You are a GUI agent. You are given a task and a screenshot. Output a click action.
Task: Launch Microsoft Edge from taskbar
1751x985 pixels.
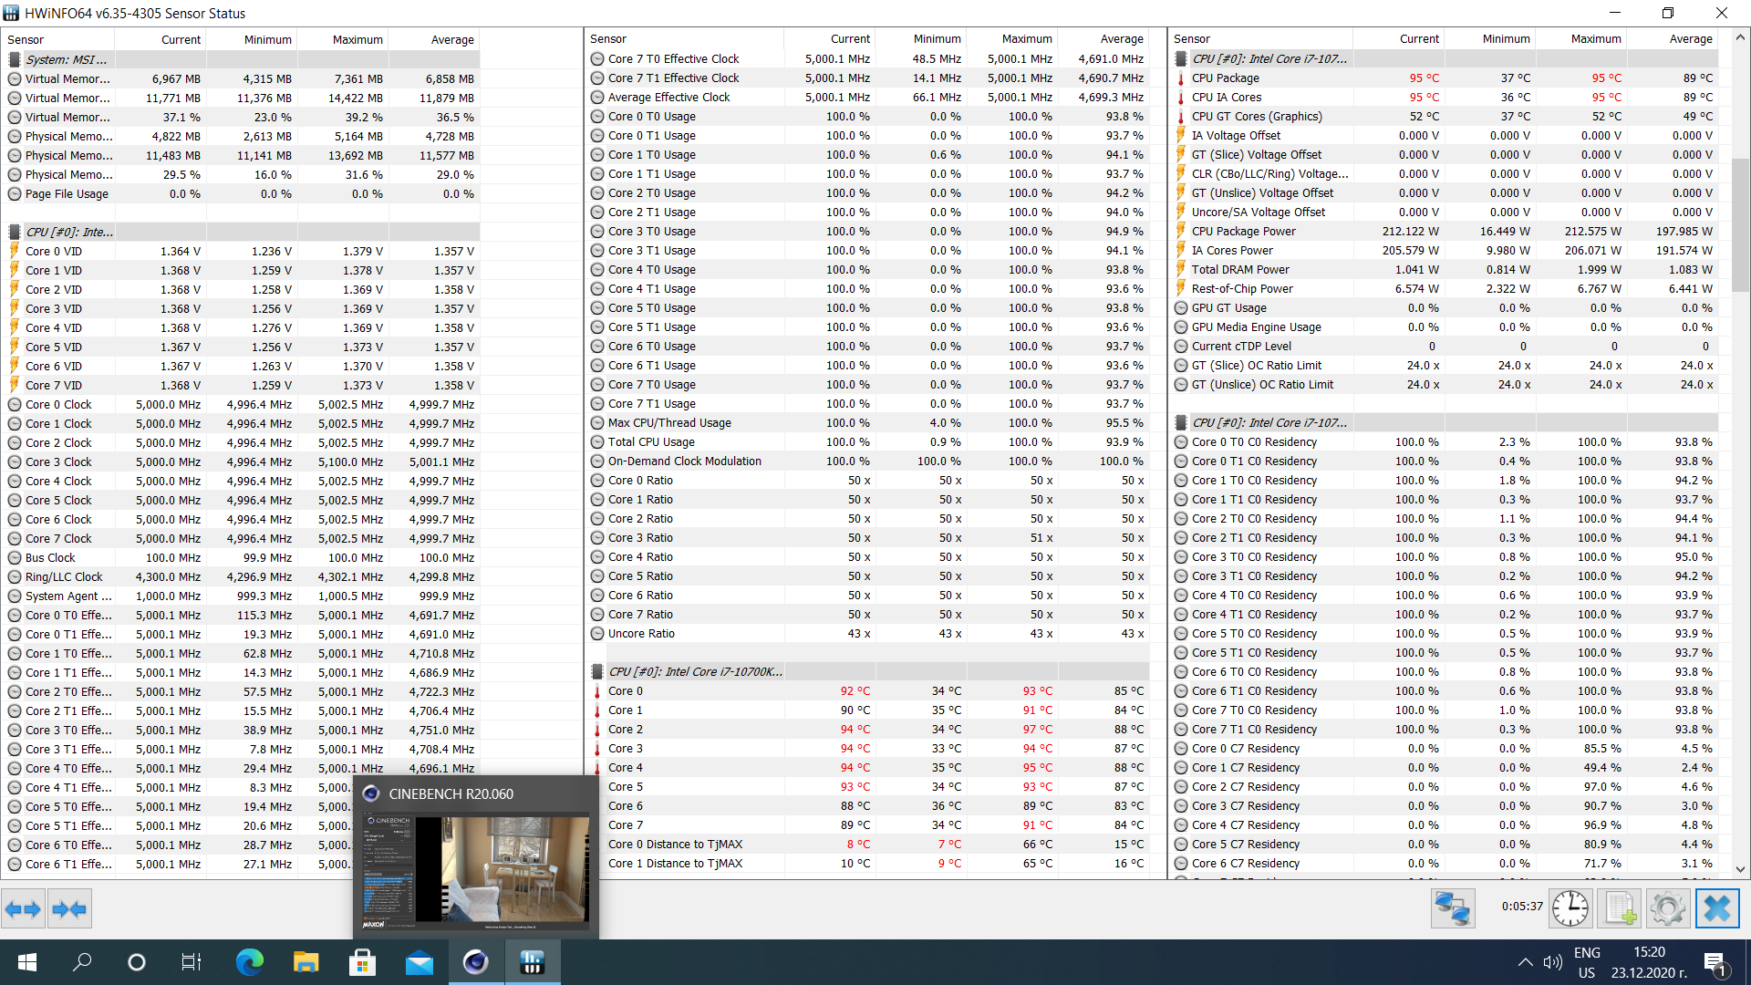point(249,962)
